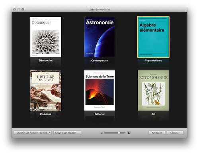Image resolution: width=199 pixels, height=154 pixels.
Task: Click the Annuler button
Action: coord(157,133)
